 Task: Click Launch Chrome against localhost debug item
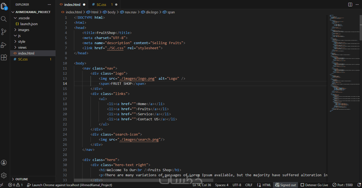pyautogui.click(x=70, y=185)
